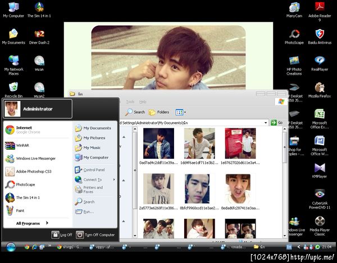Launch ManyCam from the desktop
The height and width of the screenshot is (263, 337).
pyautogui.click(x=294, y=10)
